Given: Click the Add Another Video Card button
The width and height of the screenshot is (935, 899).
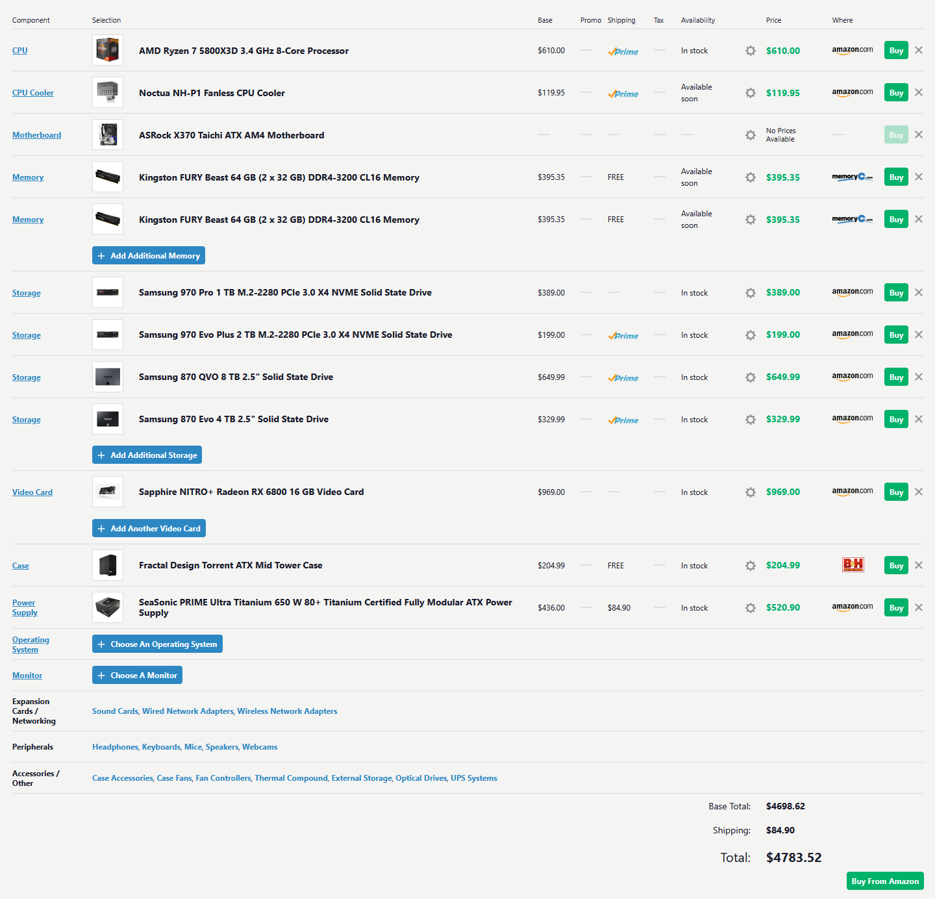Looking at the screenshot, I should pos(149,528).
